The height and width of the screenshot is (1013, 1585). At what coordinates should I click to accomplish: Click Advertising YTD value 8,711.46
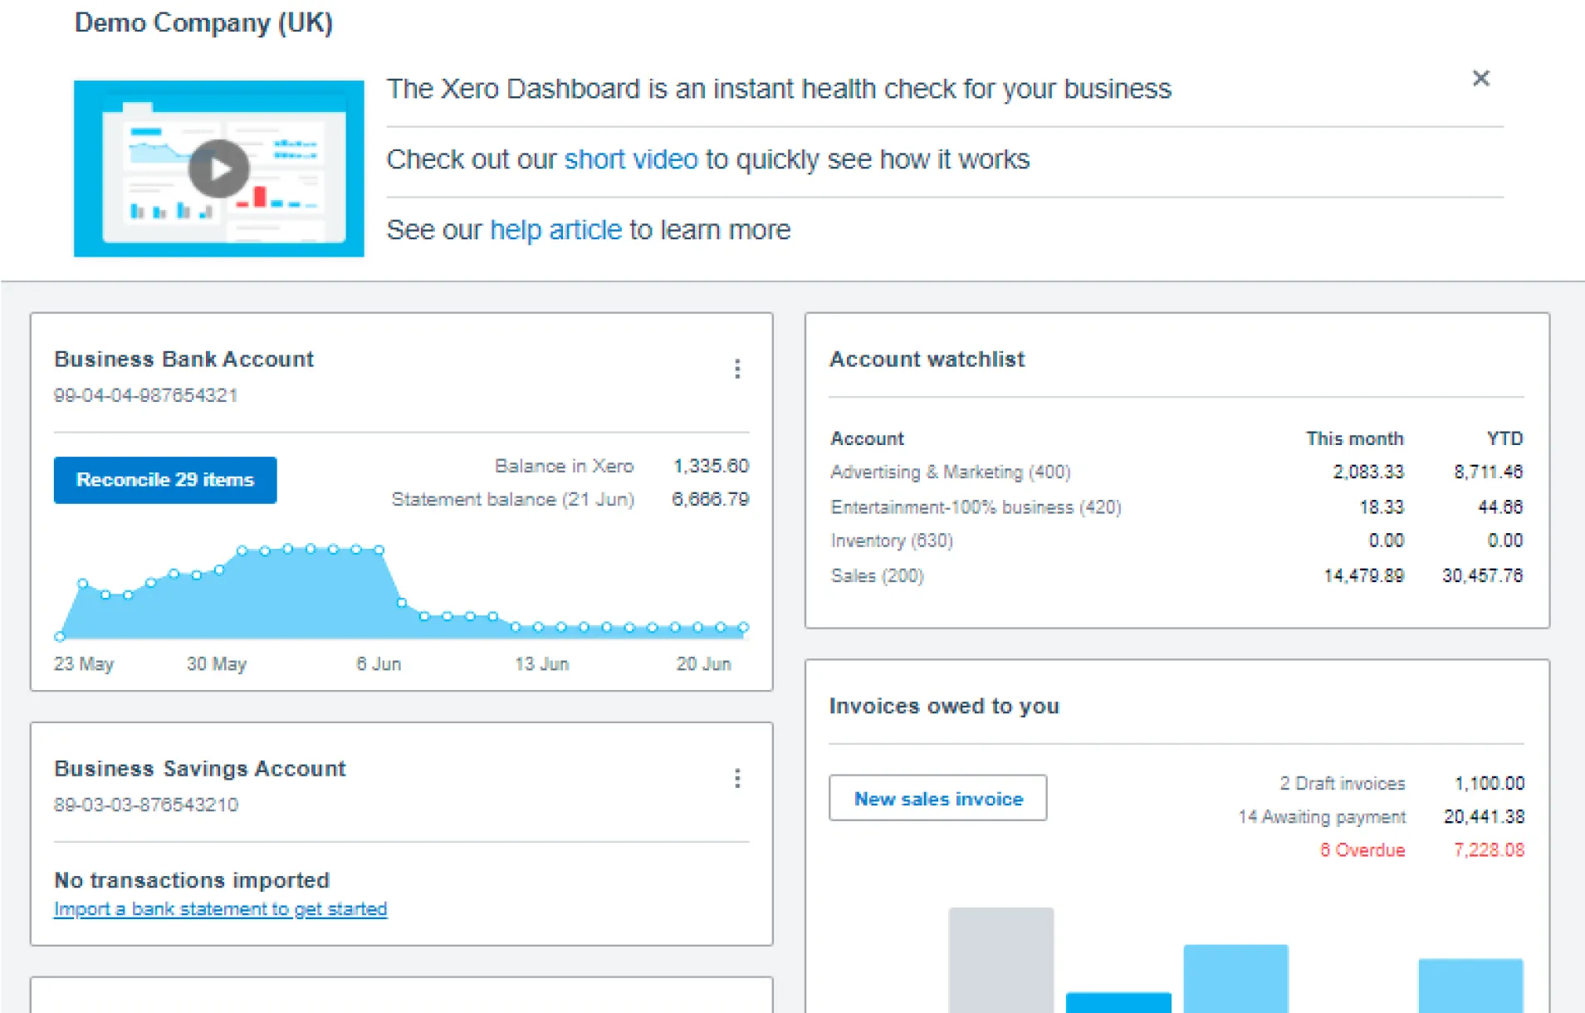[1488, 472]
